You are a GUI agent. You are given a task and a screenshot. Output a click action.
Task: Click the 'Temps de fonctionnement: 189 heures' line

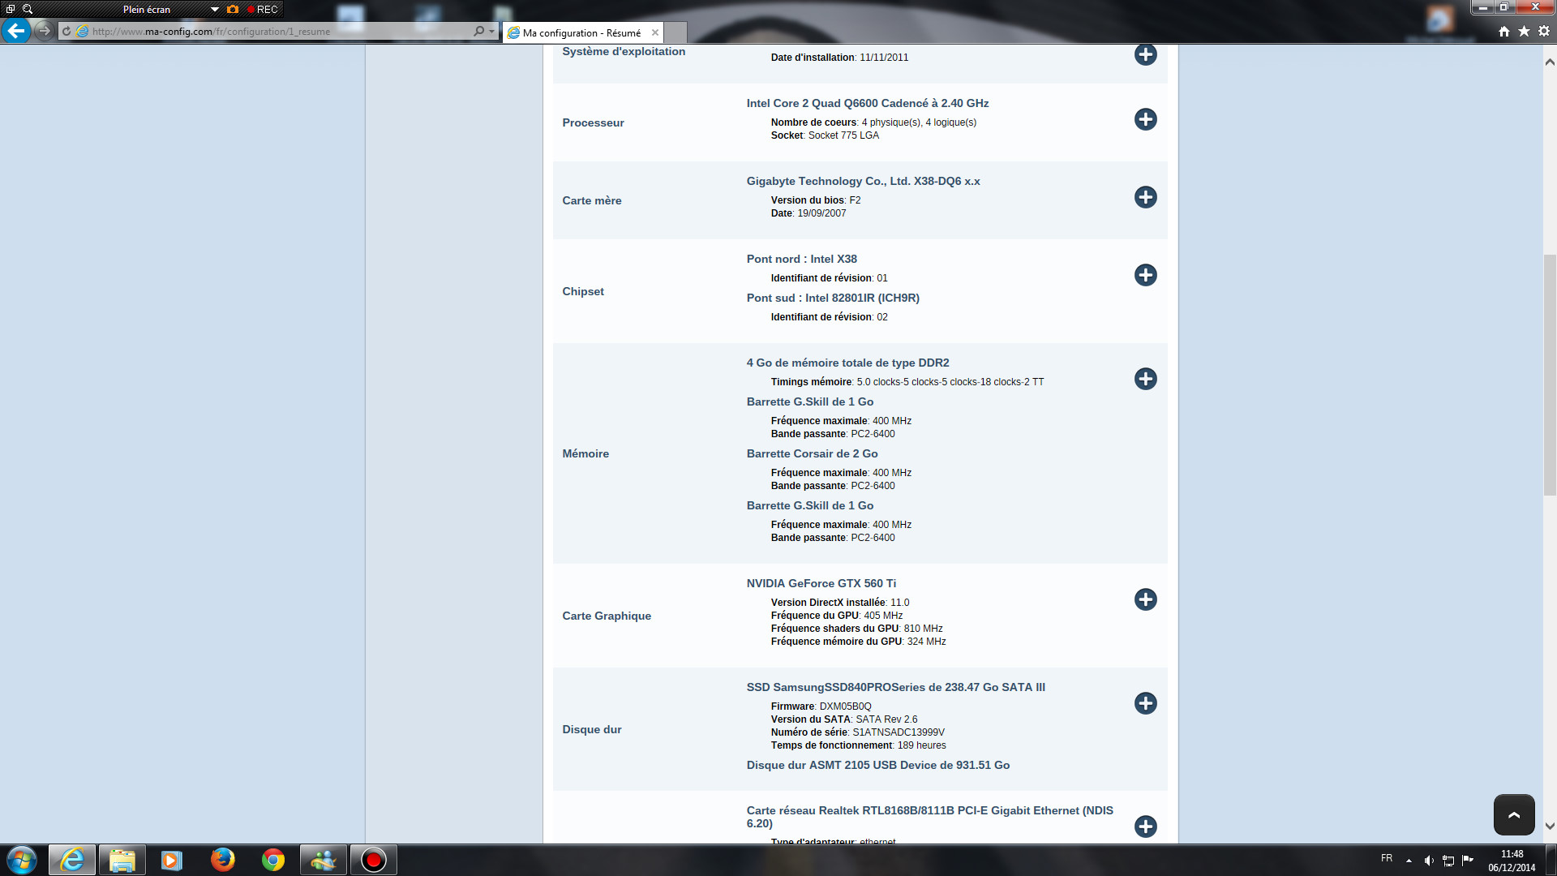click(858, 745)
